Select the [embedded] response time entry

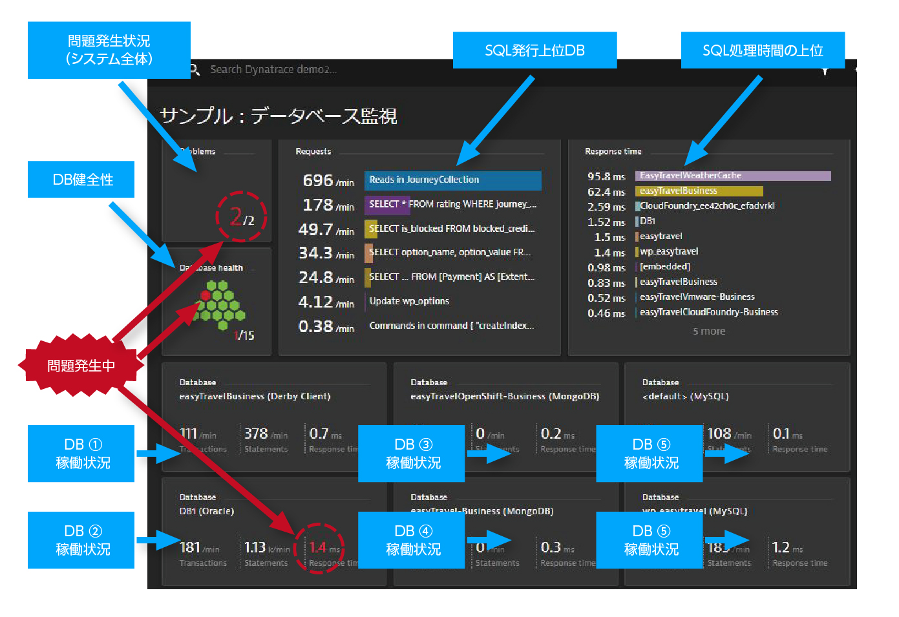[663, 267]
